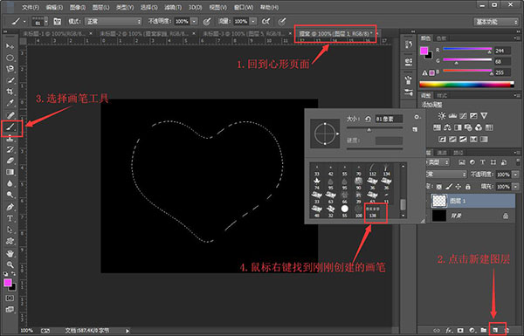The image size is (524, 336).
Task: Select the Quick Selection tool
Action: pos(10,80)
